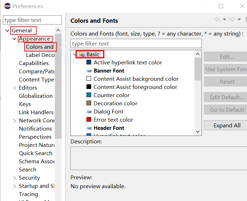
Task: Select the Decoration color swatch
Action: [89, 103]
